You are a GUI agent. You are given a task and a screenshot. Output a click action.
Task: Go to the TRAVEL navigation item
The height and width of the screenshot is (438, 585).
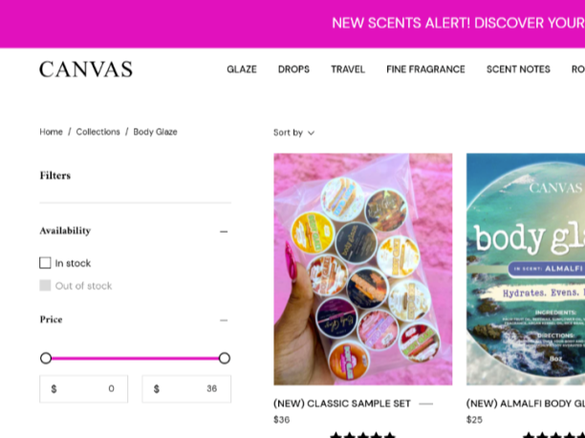pyautogui.click(x=348, y=70)
